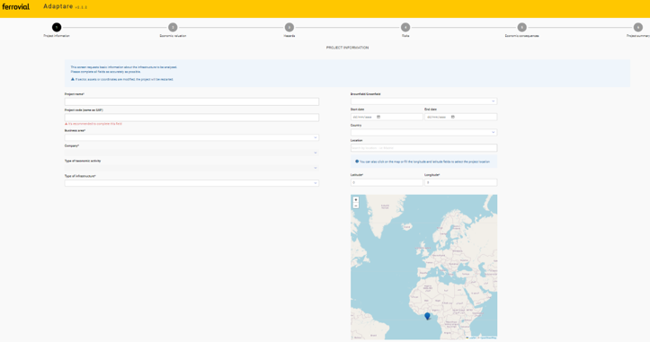Image resolution: width=650 pixels, height=342 pixels.
Task: Click the Longitude input field
Action: 460,182
